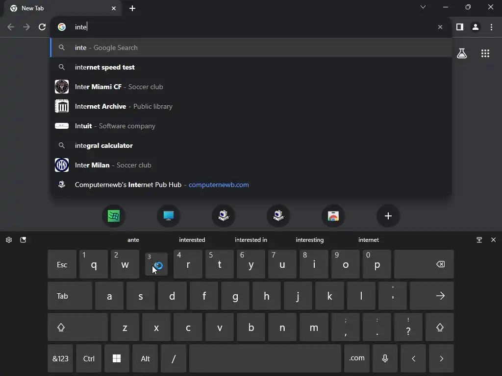Toggle the Ctrl key
Image resolution: width=502 pixels, height=376 pixels.
click(x=89, y=358)
